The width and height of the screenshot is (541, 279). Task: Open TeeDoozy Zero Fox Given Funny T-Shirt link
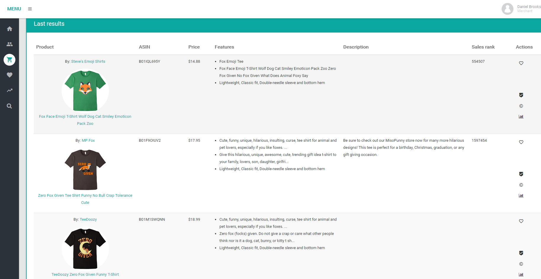pos(85,275)
